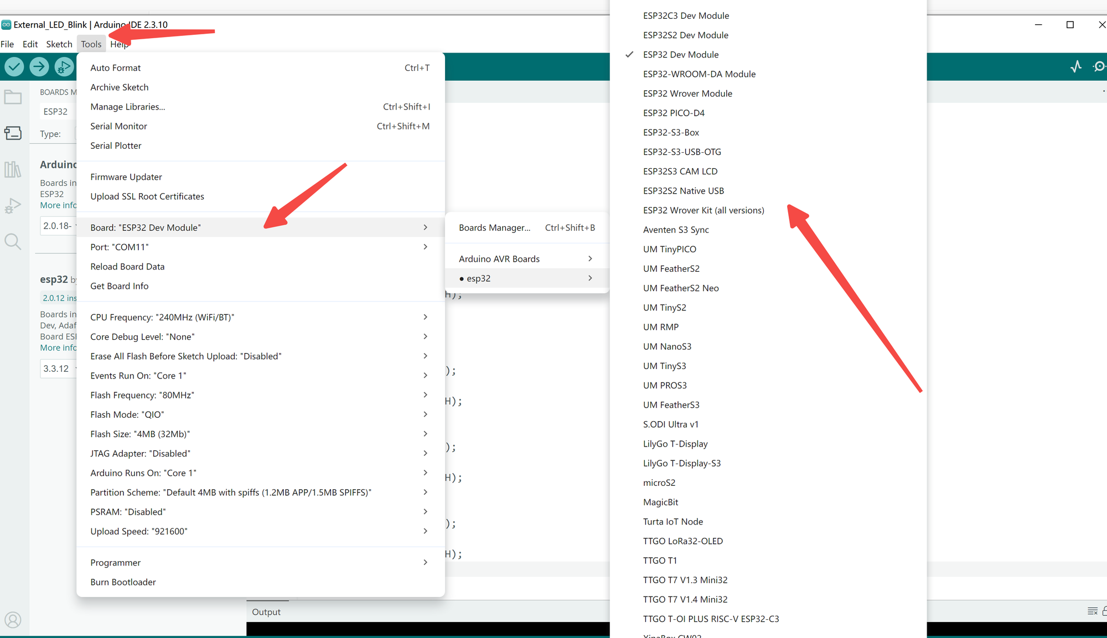Click Burn Bootloader

[x=260, y=582]
